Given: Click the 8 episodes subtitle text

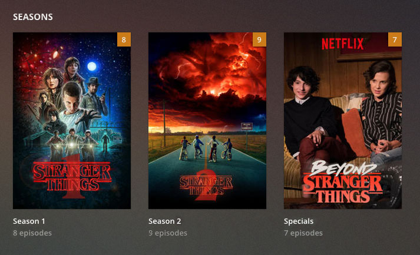Looking at the screenshot, I should (32, 233).
